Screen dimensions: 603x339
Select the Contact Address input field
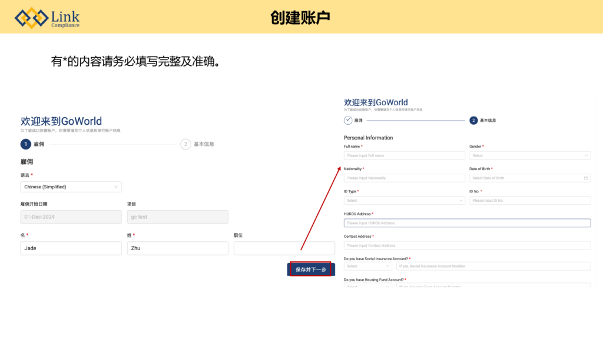(467, 245)
